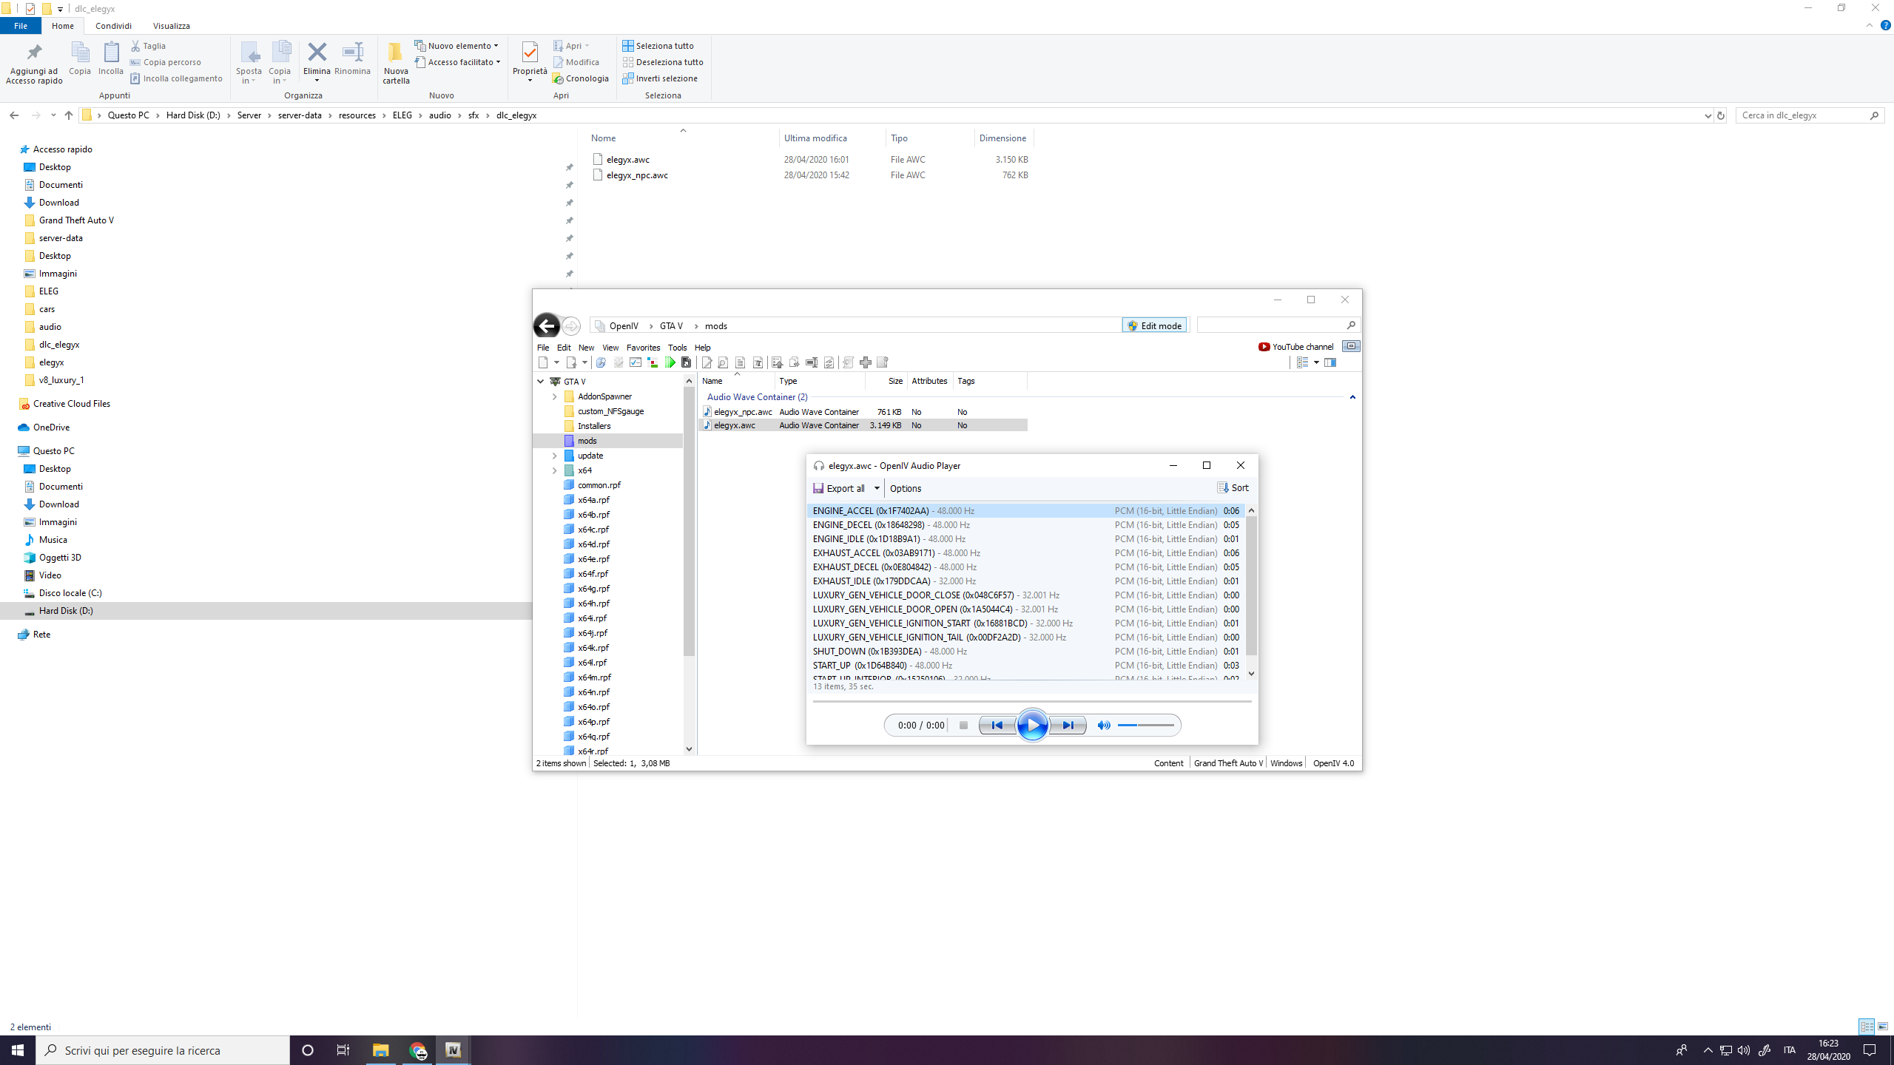Image resolution: width=1894 pixels, height=1065 pixels.
Task: Expand the AddonSpawner folder in tree
Action: (554, 396)
